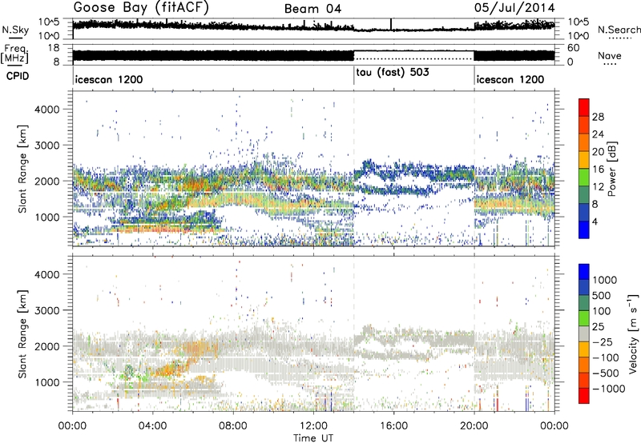Click the 'icescan 1200' label starting at 20:00
Screen dimensions: 641x443
[510, 79]
